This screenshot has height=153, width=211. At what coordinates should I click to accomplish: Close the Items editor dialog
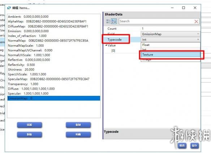click(195, 8)
